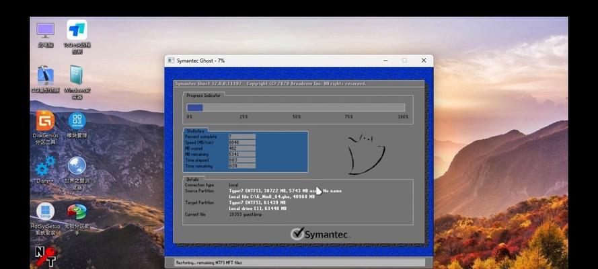
Task: Open the NT password tool icon
Action: pyautogui.click(x=46, y=256)
